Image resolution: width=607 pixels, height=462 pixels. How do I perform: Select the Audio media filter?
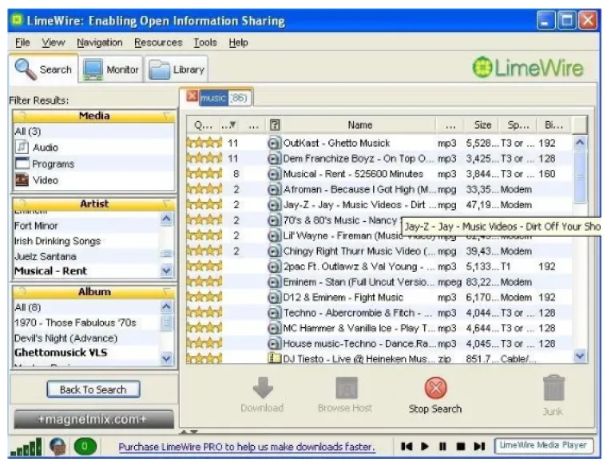(x=45, y=148)
